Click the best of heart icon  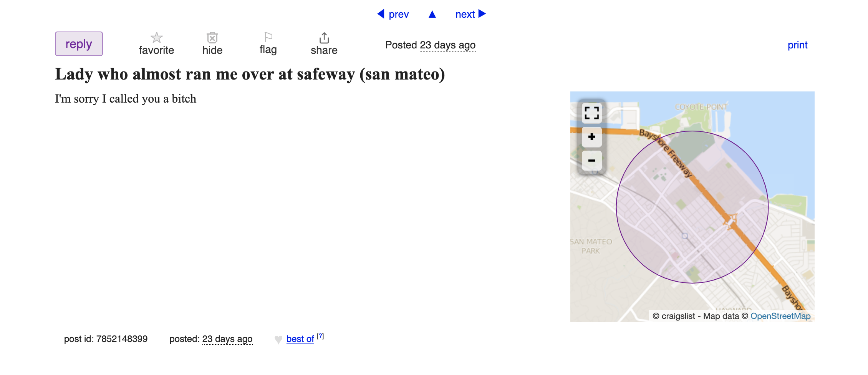coord(278,340)
